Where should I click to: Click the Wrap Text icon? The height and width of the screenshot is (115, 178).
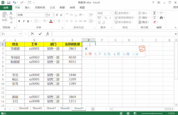coord(91,15)
